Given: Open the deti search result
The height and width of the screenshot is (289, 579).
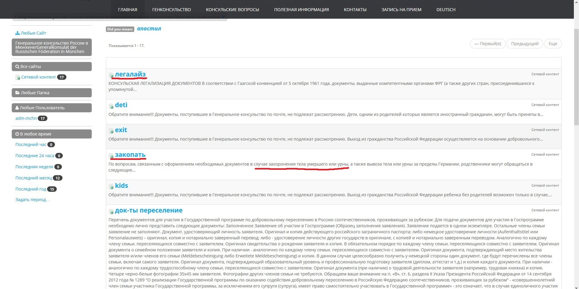Looking at the screenshot, I should tap(121, 105).
